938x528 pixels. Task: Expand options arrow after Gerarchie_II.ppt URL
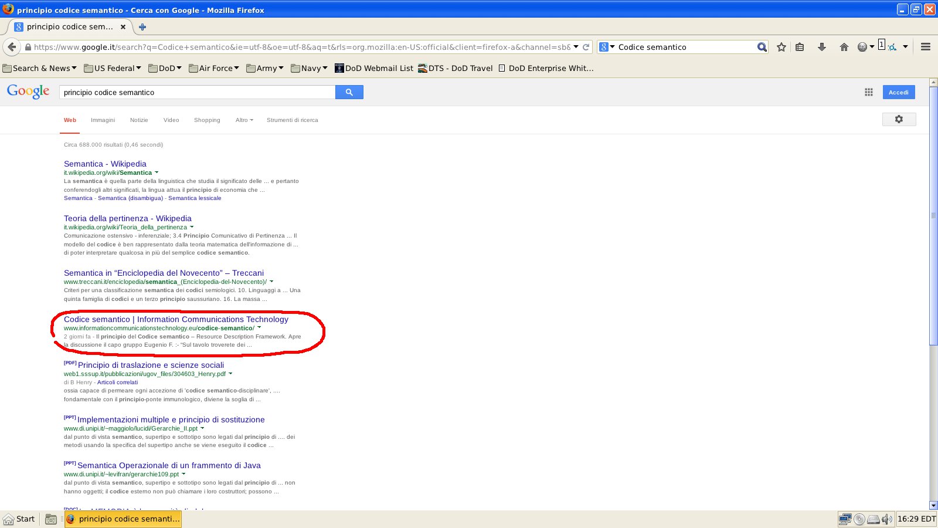(202, 428)
